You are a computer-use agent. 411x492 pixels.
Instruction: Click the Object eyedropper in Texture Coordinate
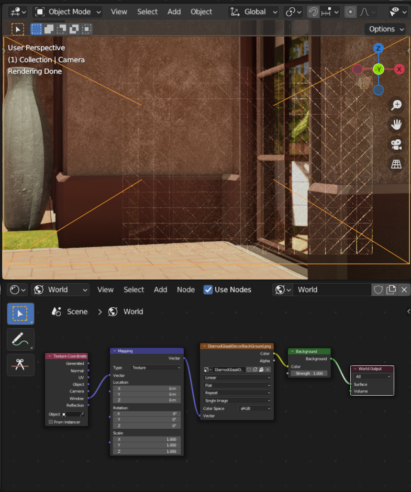click(82, 414)
